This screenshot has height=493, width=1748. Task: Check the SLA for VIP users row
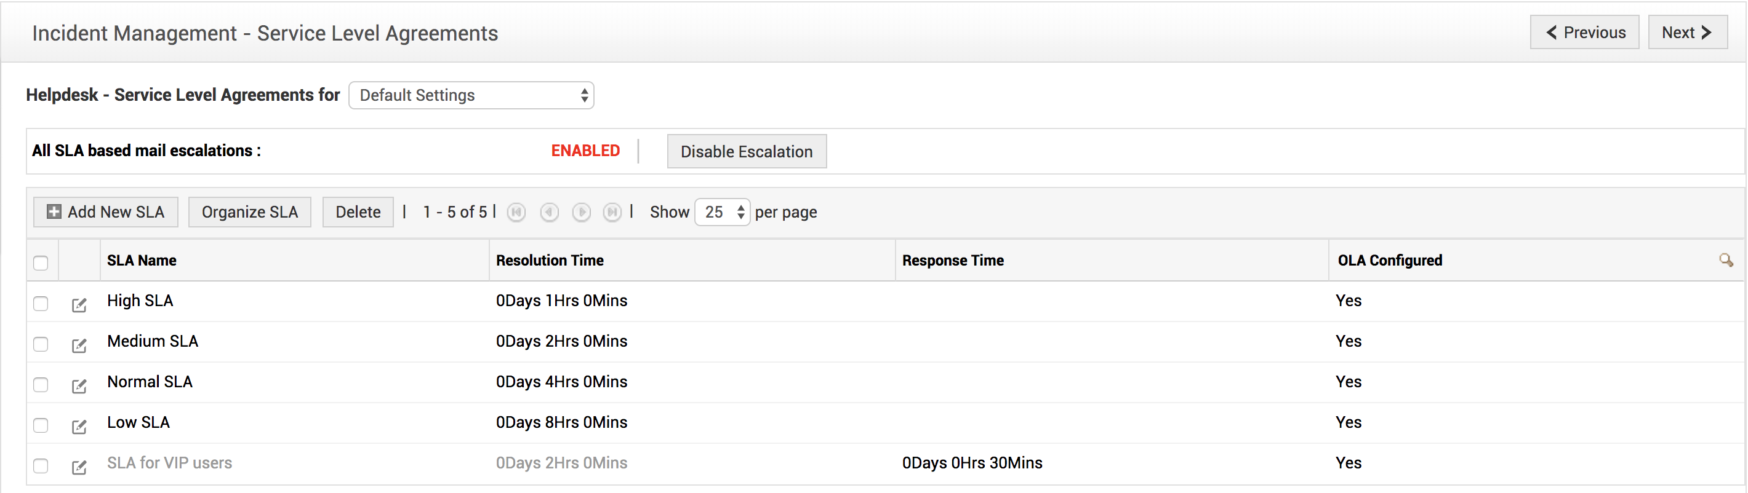41,466
